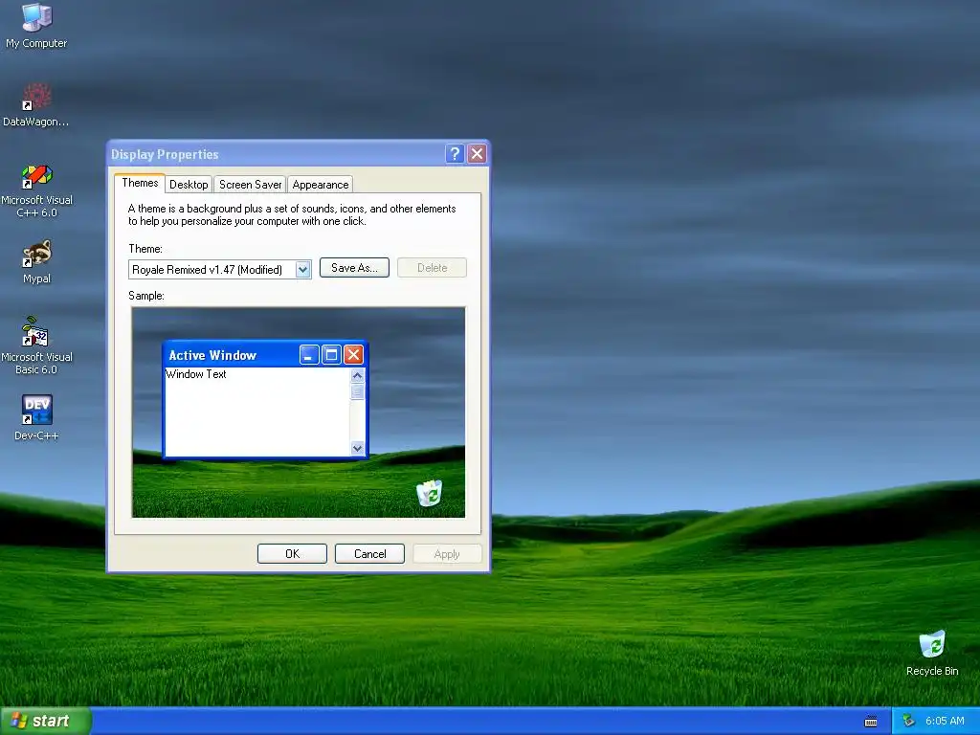Click the recycle bin in the sample preview
Screen dimensions: 980x735
(430, 493)
